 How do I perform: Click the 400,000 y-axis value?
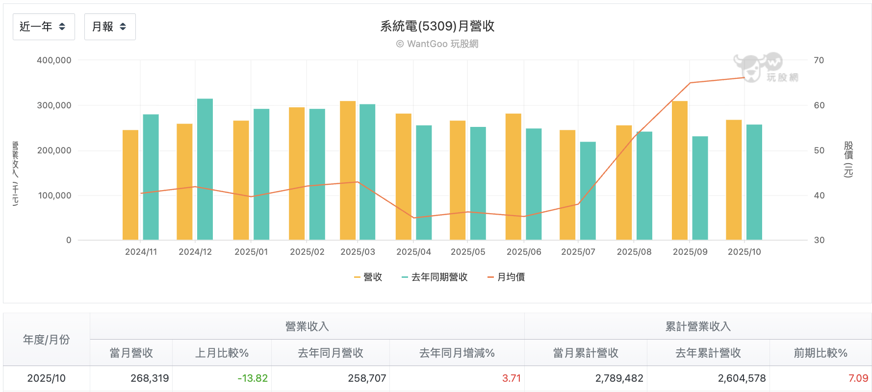[54, 60]
